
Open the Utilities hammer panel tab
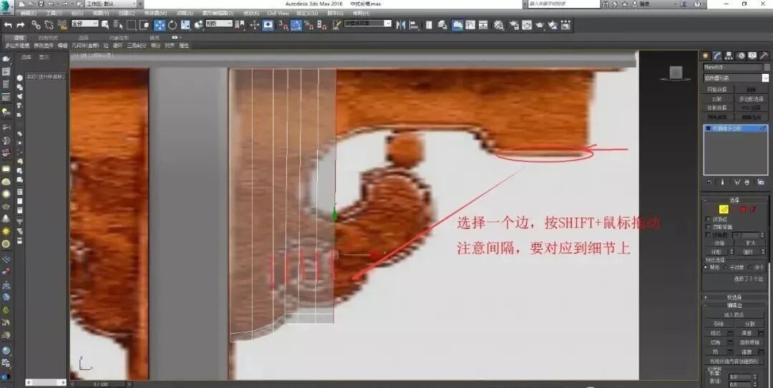tap(763, 56)
